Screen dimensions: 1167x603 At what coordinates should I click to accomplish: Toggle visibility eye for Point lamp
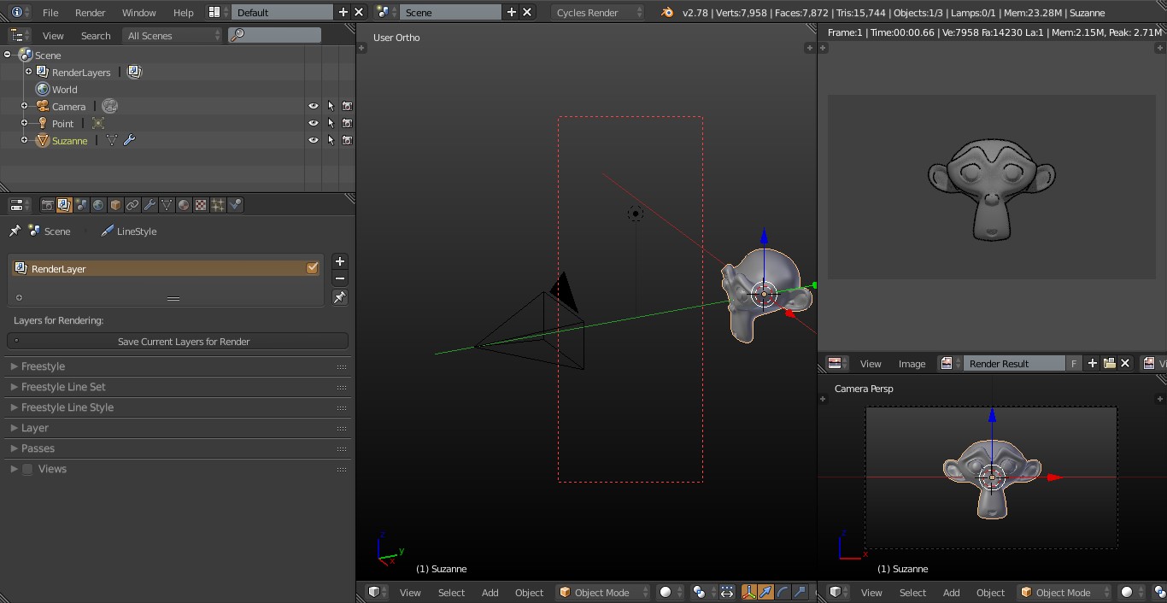point(314,123)
